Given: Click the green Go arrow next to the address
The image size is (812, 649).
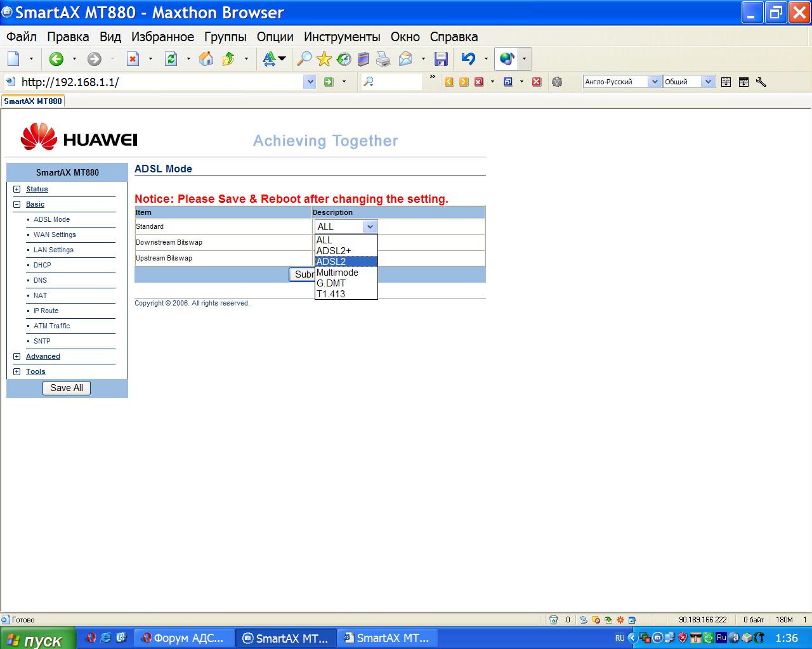Looking at the screenshot, I should pyautogui.click(x=329, y=82).
